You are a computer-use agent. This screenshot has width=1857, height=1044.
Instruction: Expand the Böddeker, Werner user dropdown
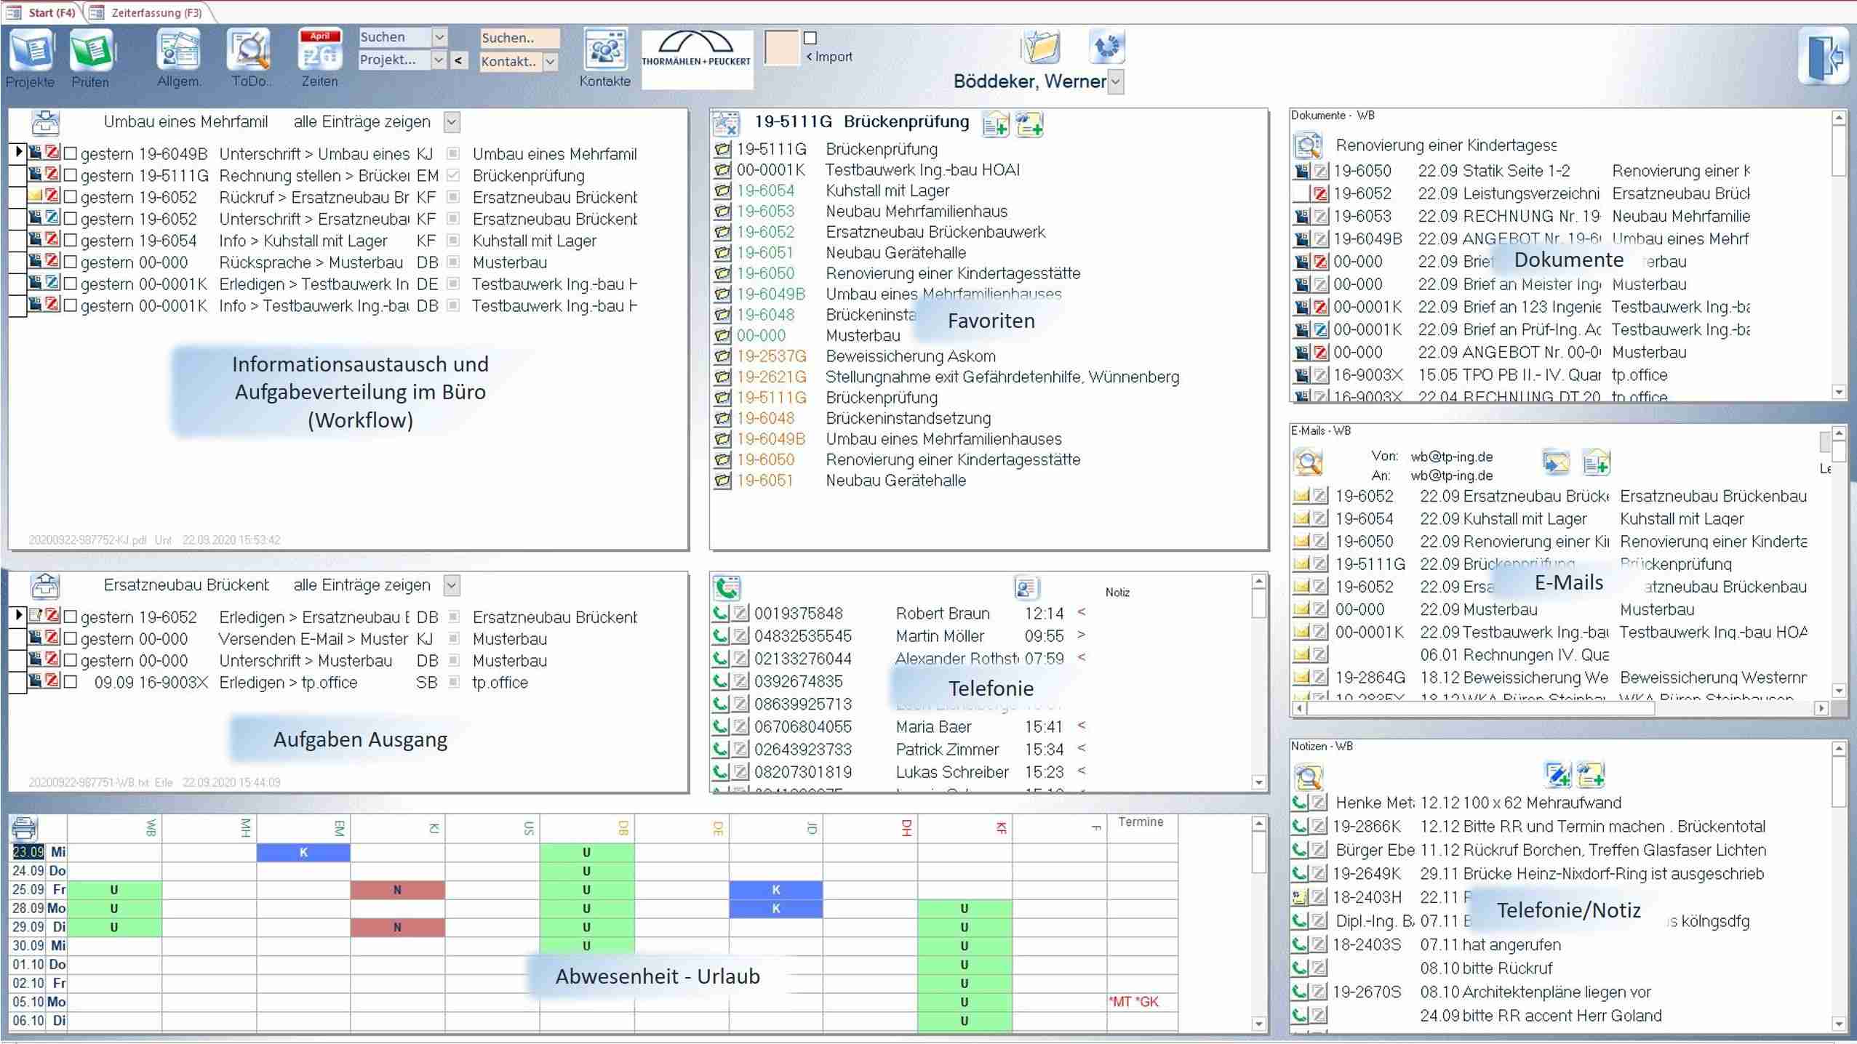1116,82
